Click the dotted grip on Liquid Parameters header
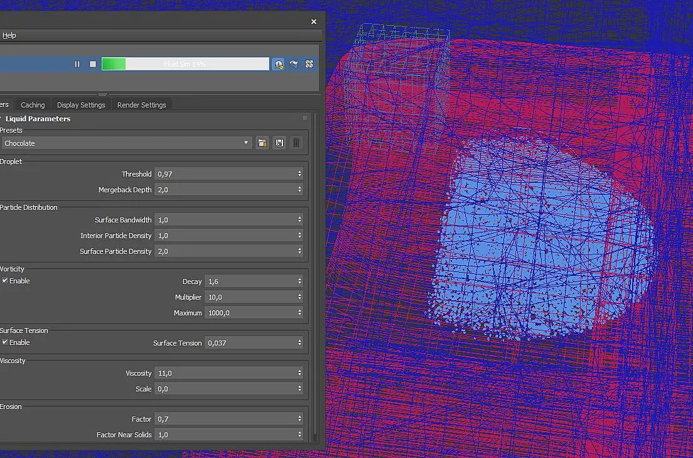Image resolution: width=693 pixels, height=458 pixels. tap(304, 118)
